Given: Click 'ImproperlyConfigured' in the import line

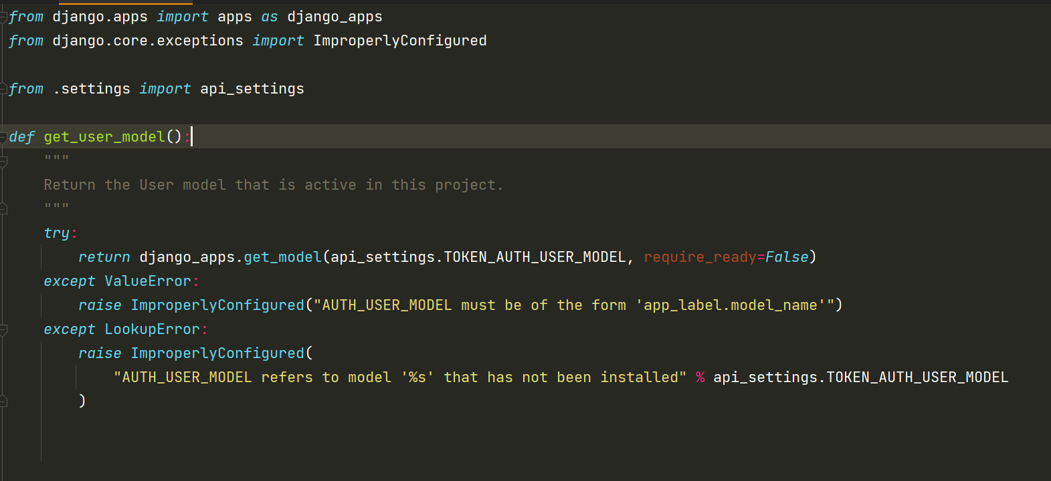Looking at the screenshot, I should point(400,41).
